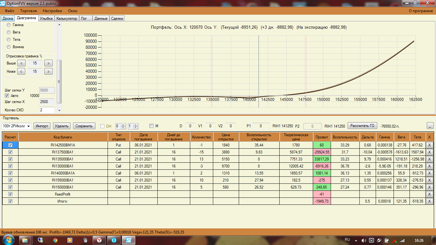Open File Explorer from the taskbar
The height and width of the screenshot is (245, 436).
coord(25,240)
